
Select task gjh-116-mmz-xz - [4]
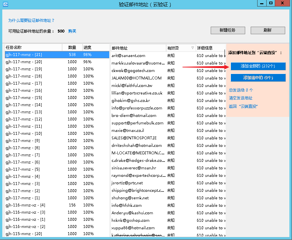(57, 205)
